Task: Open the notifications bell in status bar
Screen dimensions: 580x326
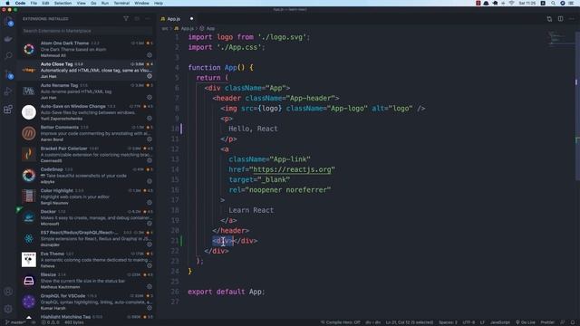Action: pyautogui.click(x=573, y=322)
